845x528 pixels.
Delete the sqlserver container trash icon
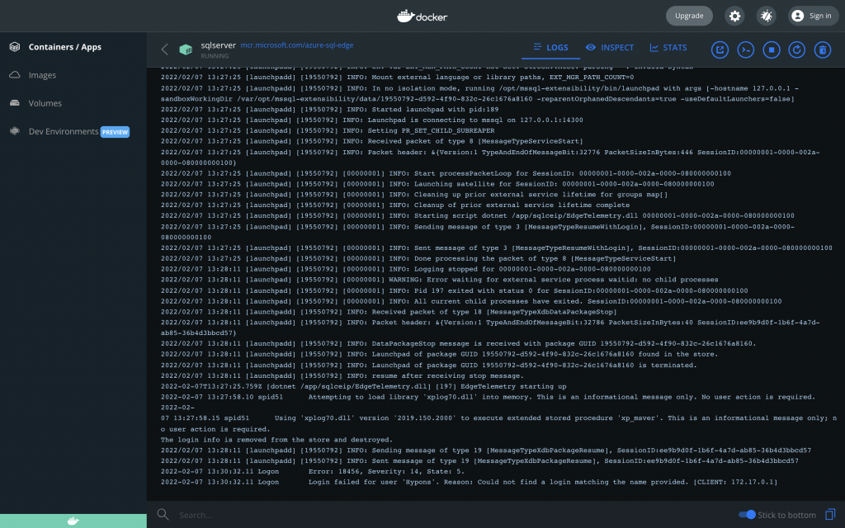(823, 49)
